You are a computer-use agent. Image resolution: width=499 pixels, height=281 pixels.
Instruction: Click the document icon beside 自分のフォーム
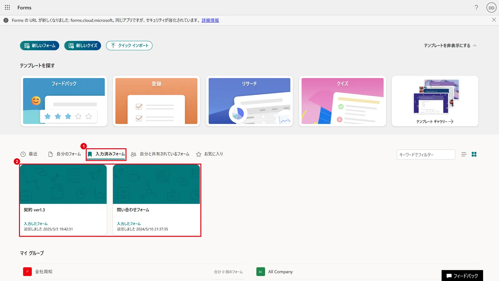click(51, 154)
